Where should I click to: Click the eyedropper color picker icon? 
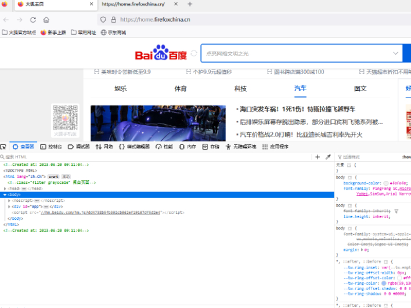(x=328, y=157)
